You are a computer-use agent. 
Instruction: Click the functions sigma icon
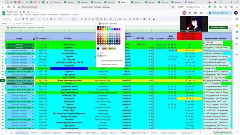pos(149,19)
